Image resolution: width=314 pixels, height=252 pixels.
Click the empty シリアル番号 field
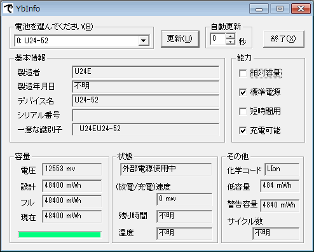pyautogui.click(x=146, y=115)
